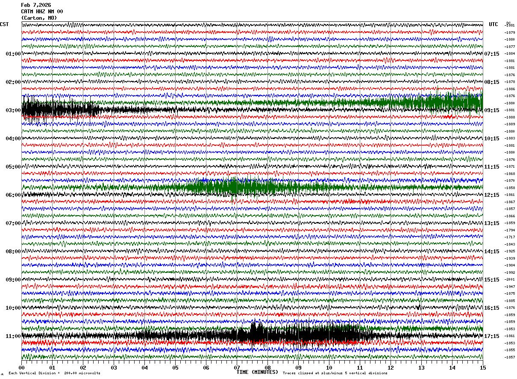Pick the DC offset value '-1984'
Viewport: 517px width, 379px height.
(510, 265)
